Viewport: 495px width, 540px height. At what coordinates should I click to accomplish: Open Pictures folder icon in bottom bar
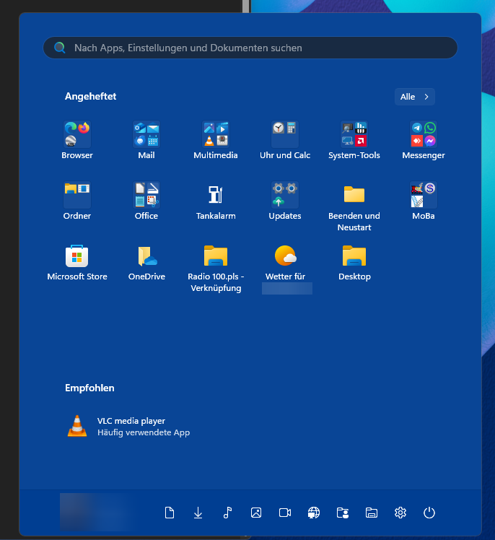tap(256, 513)
